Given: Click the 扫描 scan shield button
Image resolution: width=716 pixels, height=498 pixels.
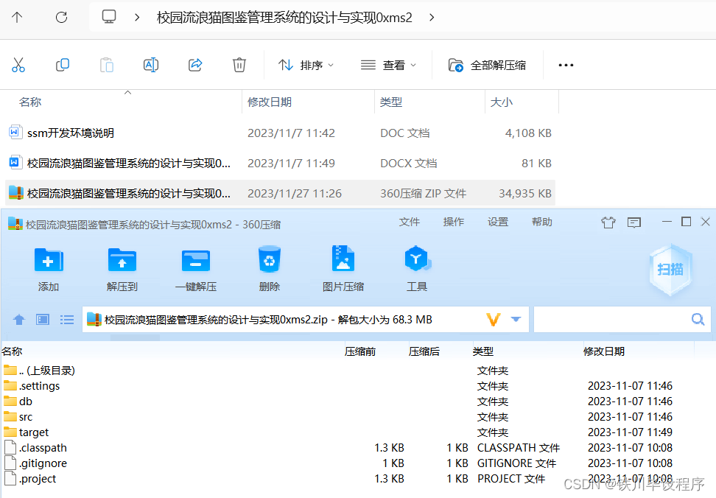Looking at the screenshot, I should click(x=670, y=270).
